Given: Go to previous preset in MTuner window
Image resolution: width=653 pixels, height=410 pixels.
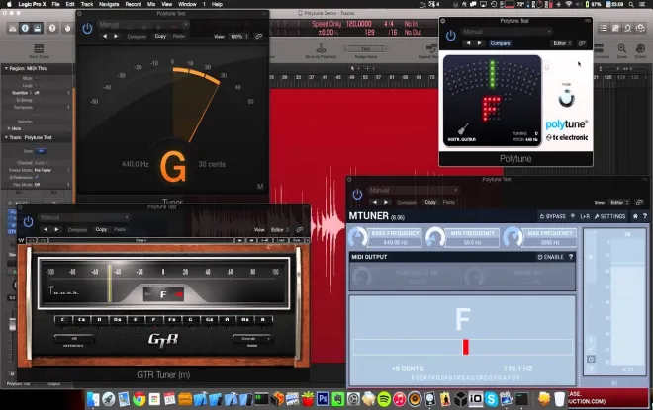Looking at the screenshot, I should (x=375, y=203).
